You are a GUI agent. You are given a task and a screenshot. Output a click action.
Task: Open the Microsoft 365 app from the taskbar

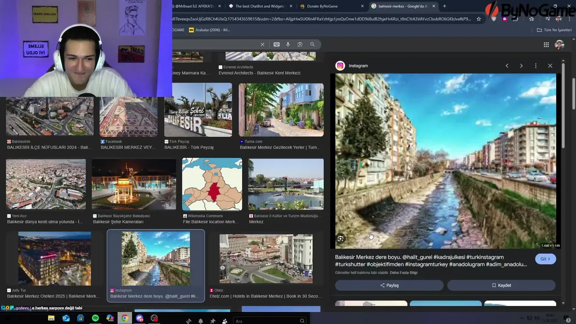110,318
